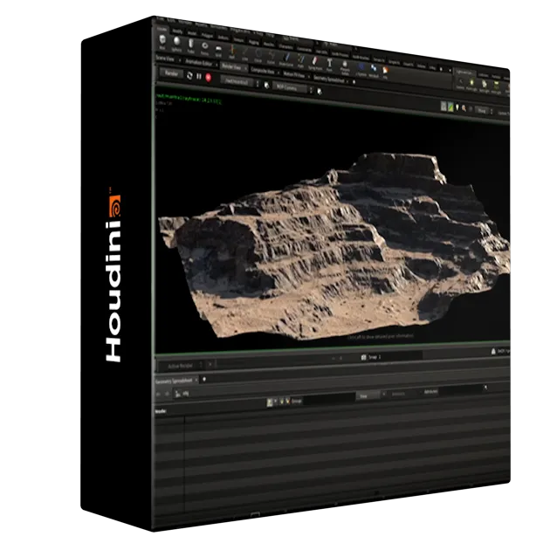Open the camera selection dropdown
The image size is (550, 550).
(292, 87)
